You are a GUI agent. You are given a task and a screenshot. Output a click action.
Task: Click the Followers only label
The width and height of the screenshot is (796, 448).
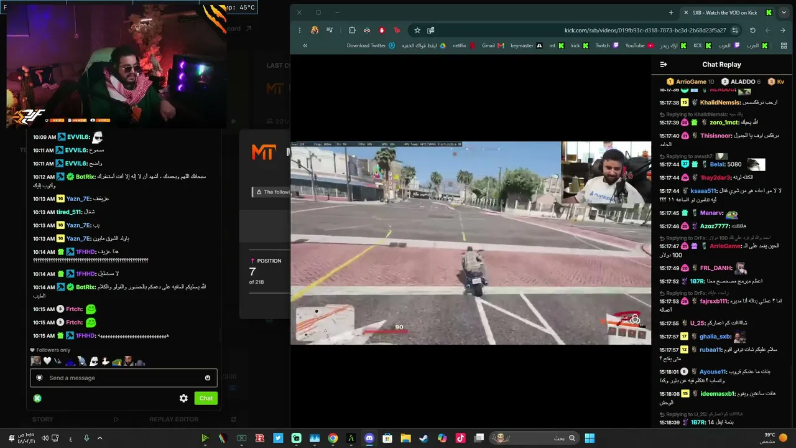[x=53, y=350]
